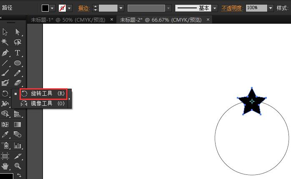Select the Mesh tool

(x=5, y=124)
